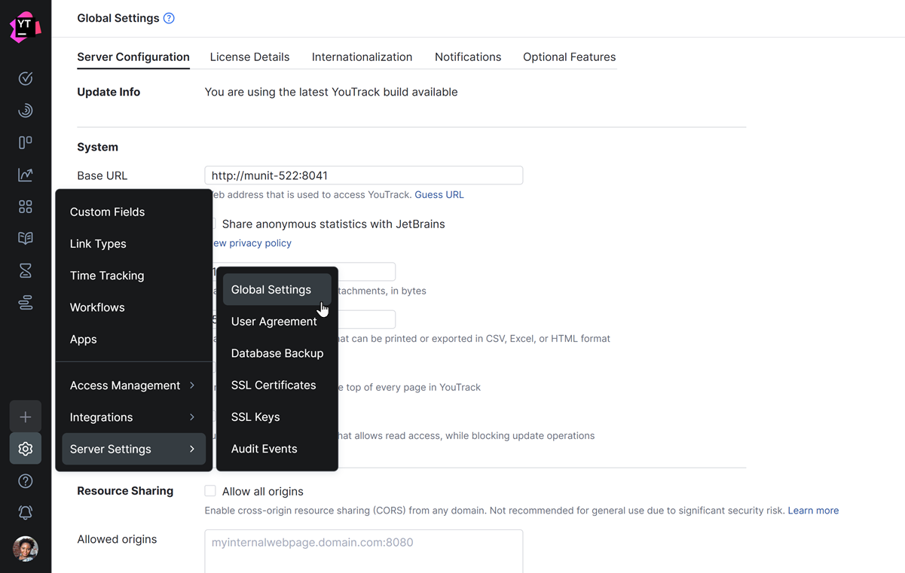The height and width of the screenshot is (573, 905).
Task: Open Timesheets hourglass icon in sidebar
Action: click(26, 270)
